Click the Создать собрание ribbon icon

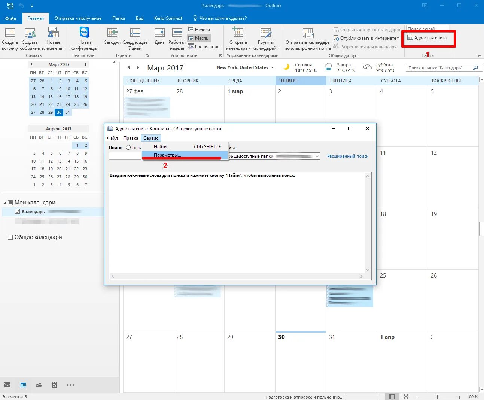point(30,39)
